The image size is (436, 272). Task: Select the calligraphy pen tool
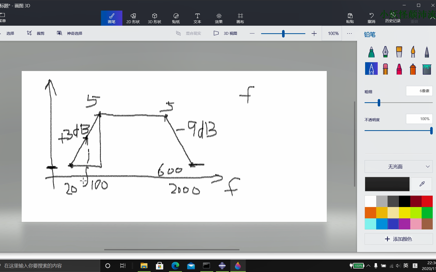pyautogui.click(x=385, y=52)
